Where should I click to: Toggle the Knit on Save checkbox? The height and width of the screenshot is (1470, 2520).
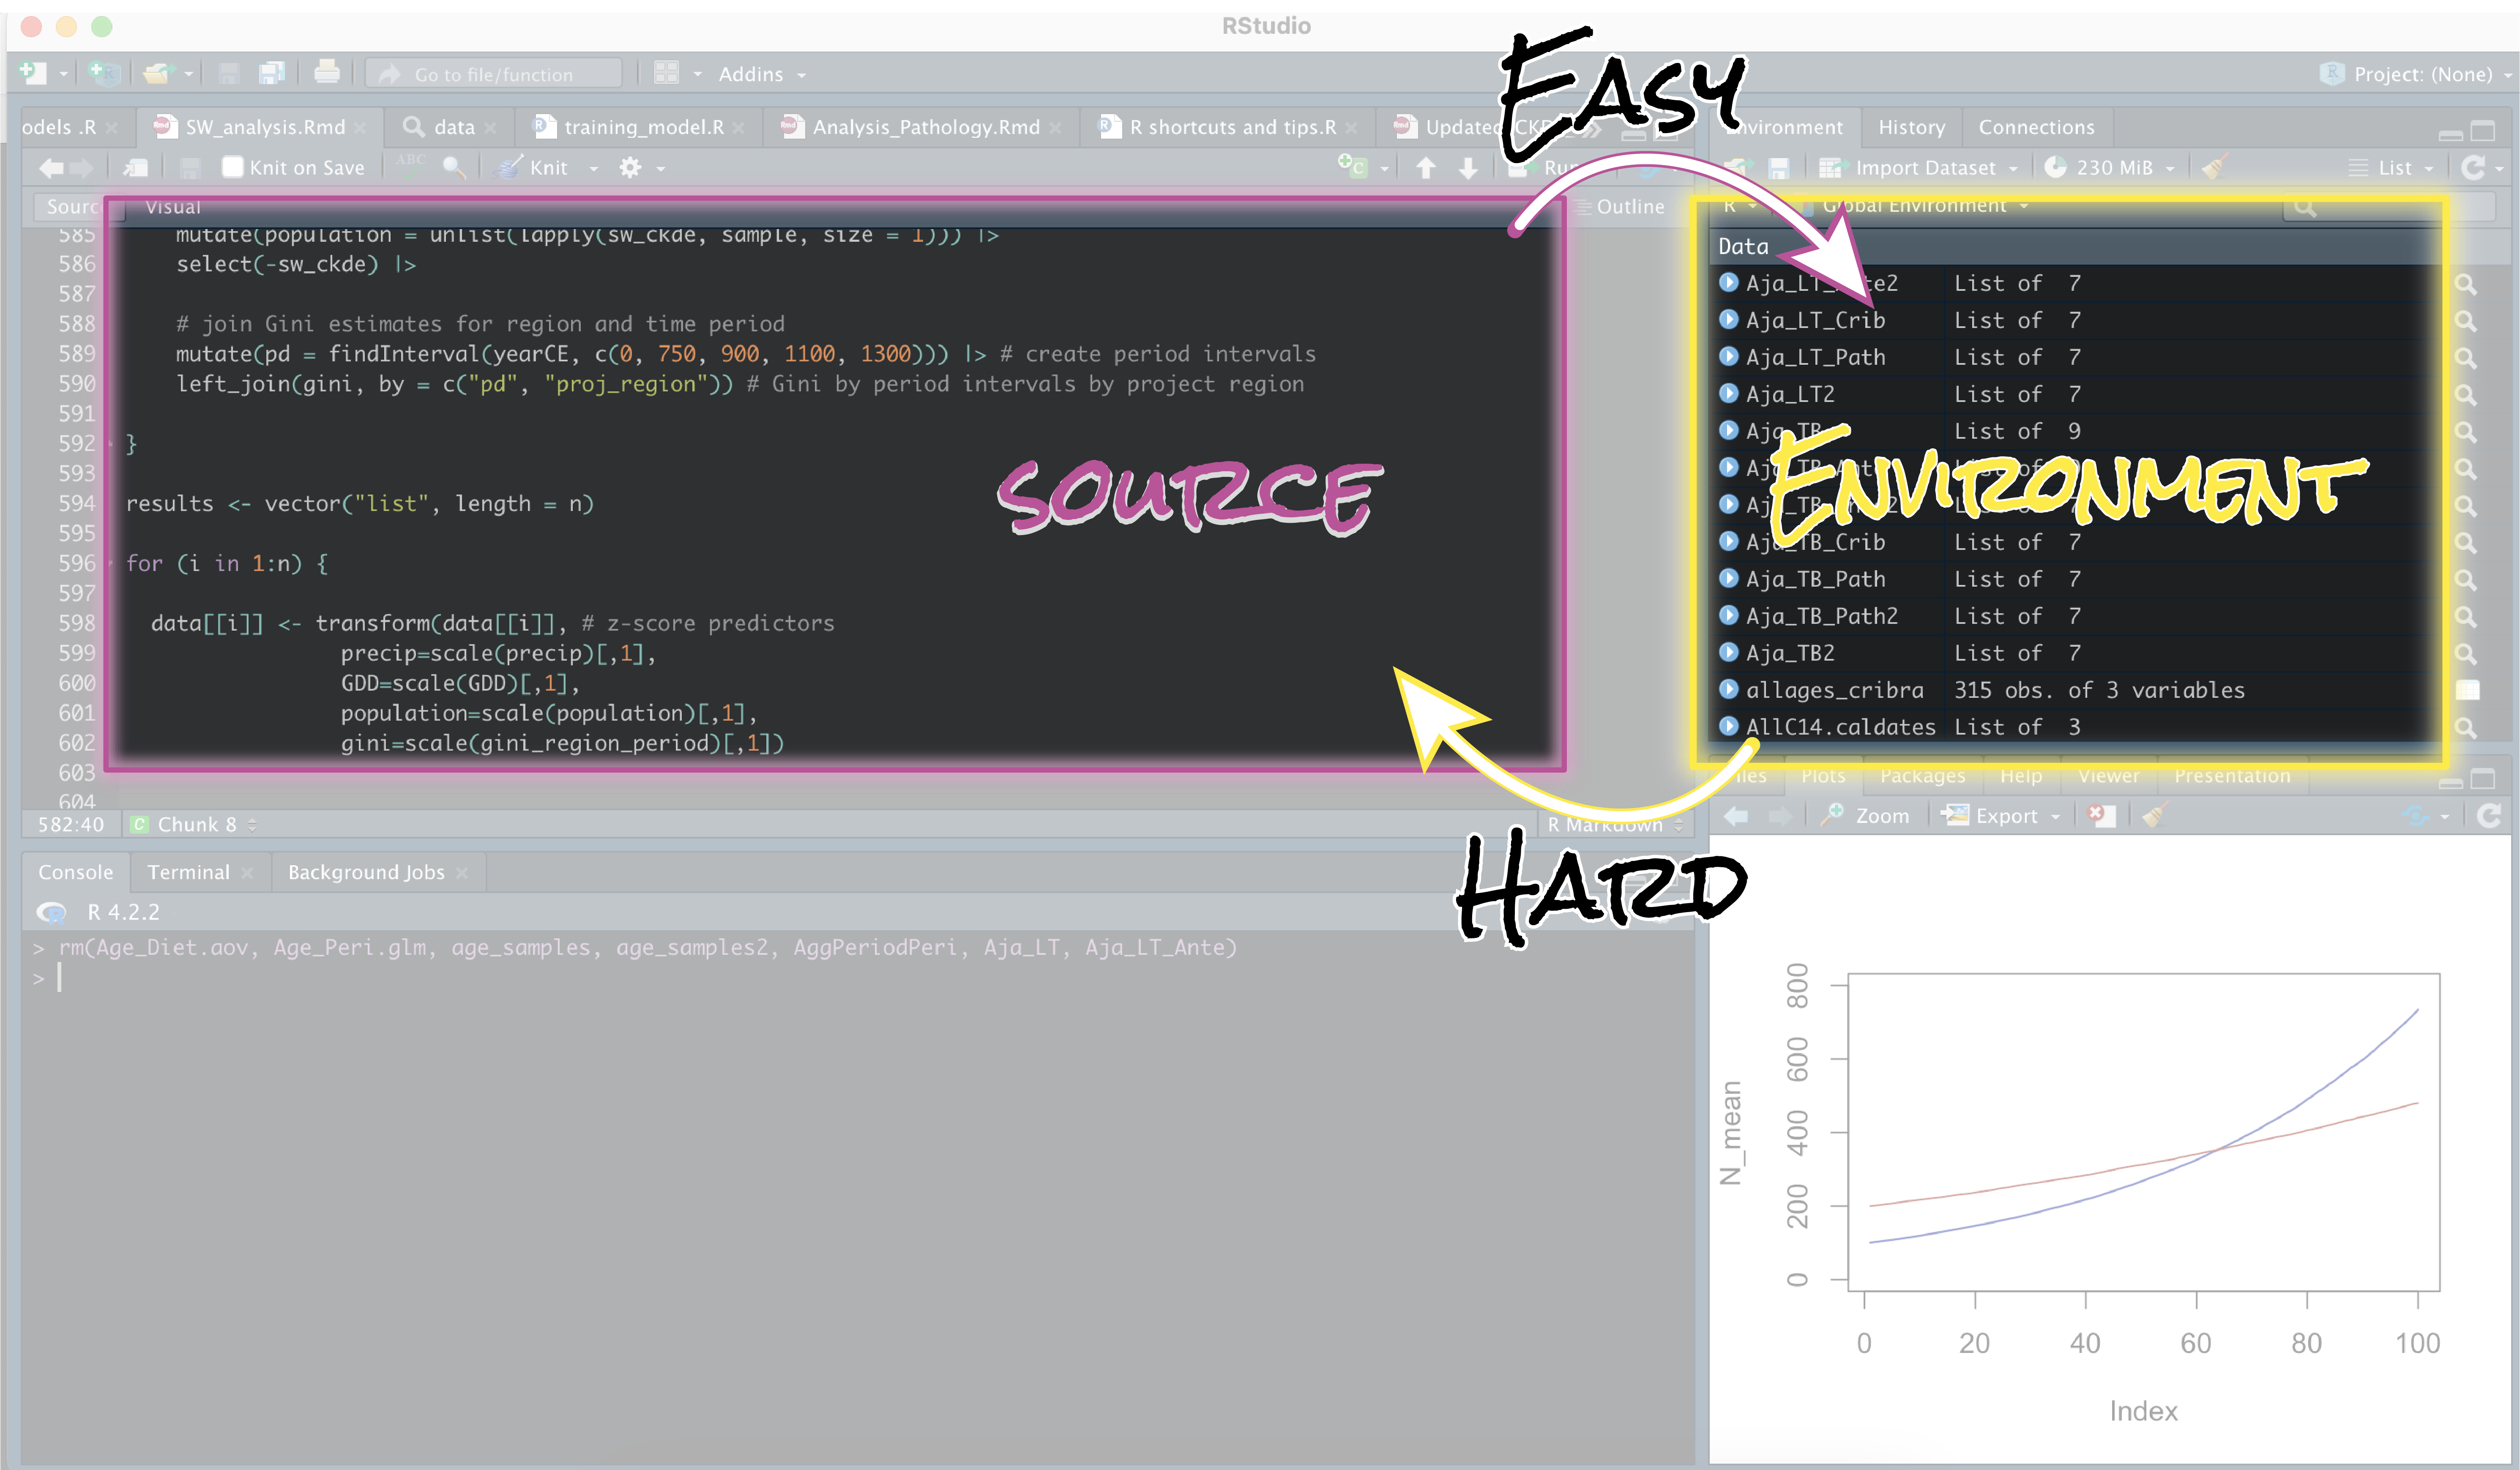pyautogui.click(x=233, y=167)
